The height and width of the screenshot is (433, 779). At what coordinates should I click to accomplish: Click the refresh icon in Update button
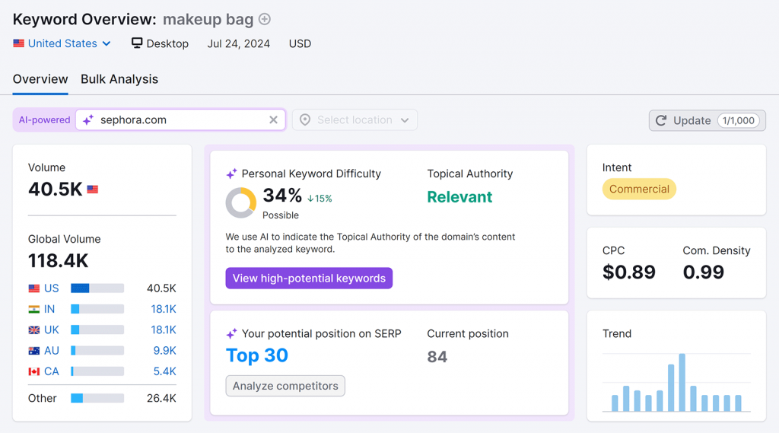[x=661, y=120]
